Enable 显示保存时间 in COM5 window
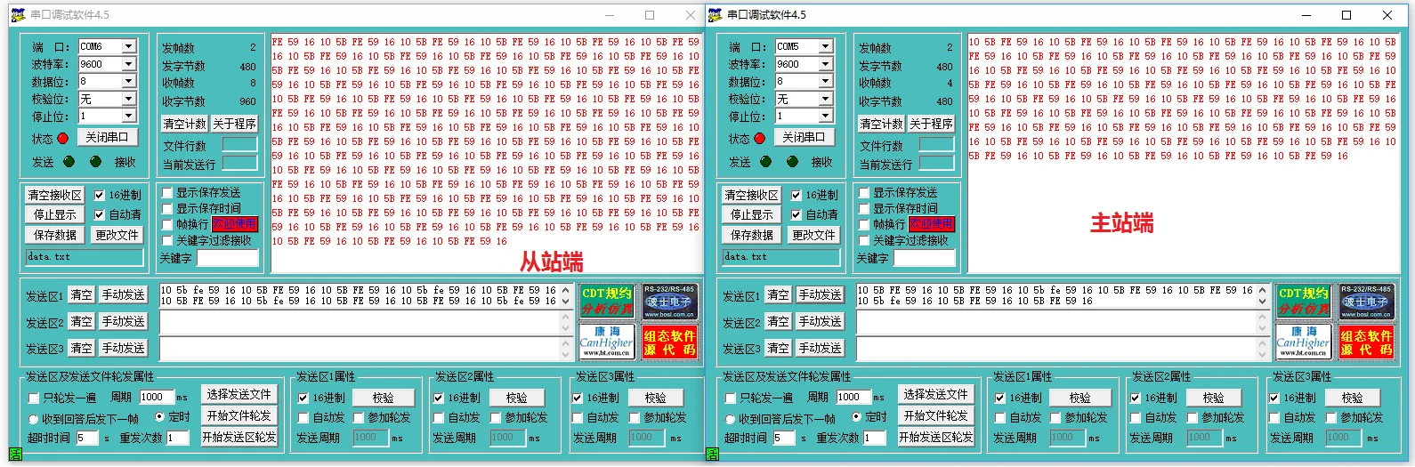 [x=864, y=208]
